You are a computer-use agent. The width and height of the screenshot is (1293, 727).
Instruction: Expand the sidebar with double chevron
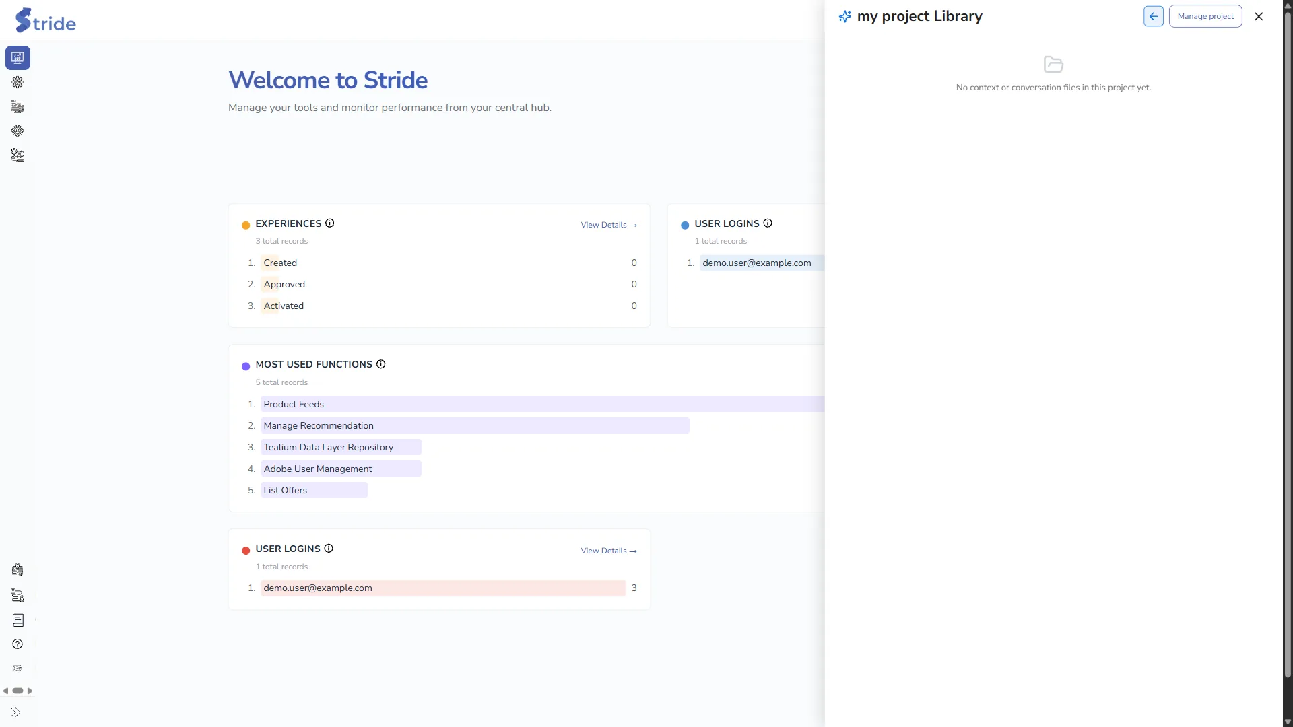15,712
